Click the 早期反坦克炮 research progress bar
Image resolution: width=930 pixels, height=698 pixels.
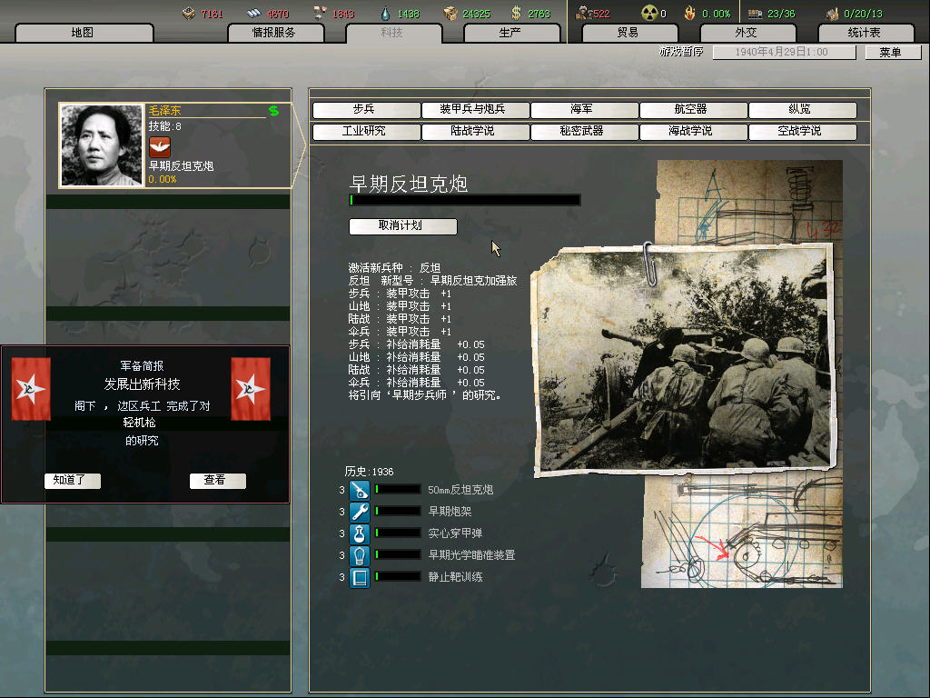(x=465, y=200)
